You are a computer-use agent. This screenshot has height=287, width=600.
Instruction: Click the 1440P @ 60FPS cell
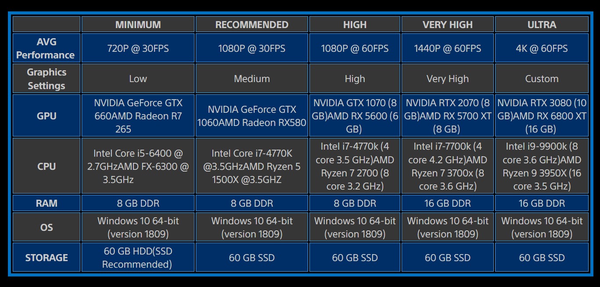coord(448,48)
